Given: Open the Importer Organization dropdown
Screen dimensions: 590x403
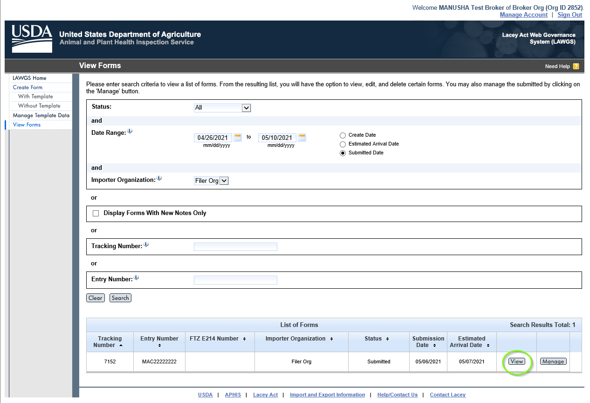Looking at the screenshot, I should coord(224,181).
